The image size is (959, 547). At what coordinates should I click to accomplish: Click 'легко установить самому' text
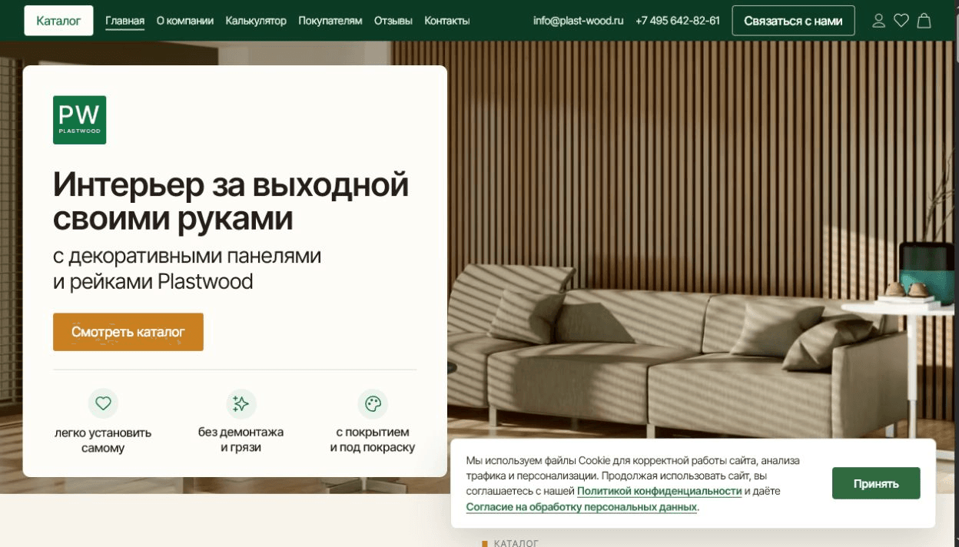click(x=103, y=440)
